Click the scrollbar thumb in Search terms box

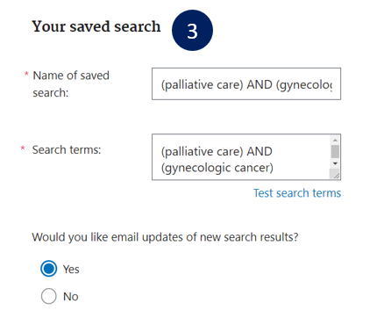[x=335, y=151]
